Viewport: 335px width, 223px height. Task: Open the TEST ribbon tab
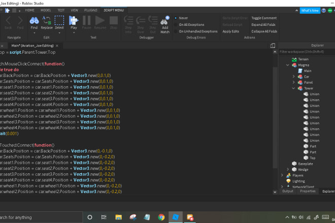pyautogui.click(x=61, y=10)
